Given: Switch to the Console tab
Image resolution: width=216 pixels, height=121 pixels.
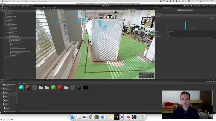Looking at the screenshot, I should point(10,80).
